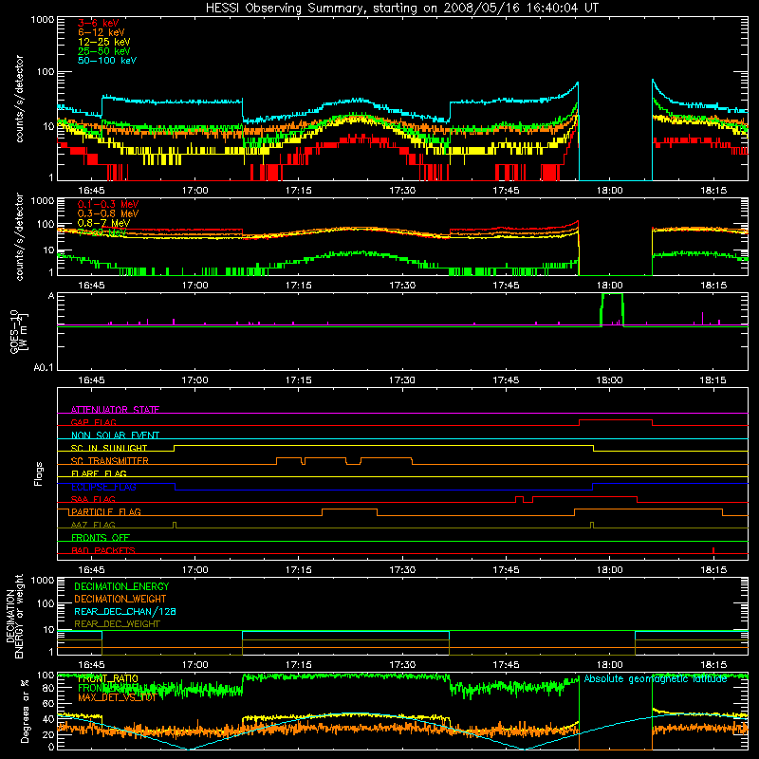
Task: Select the 12-25 keV legend label
Action: [x=103, y=42]
